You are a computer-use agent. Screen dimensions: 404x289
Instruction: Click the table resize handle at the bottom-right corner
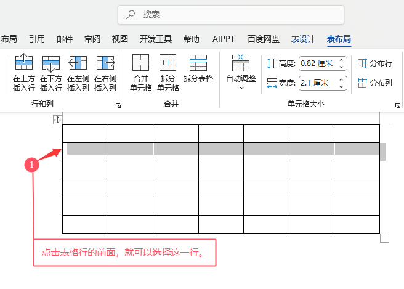384,238
